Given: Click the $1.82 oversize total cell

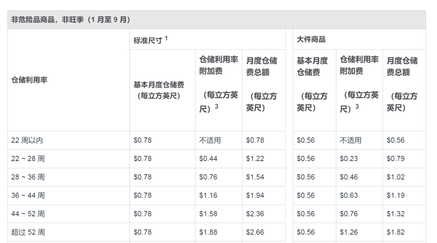Looking at the screenshot, I should click(x=395, y=232).
